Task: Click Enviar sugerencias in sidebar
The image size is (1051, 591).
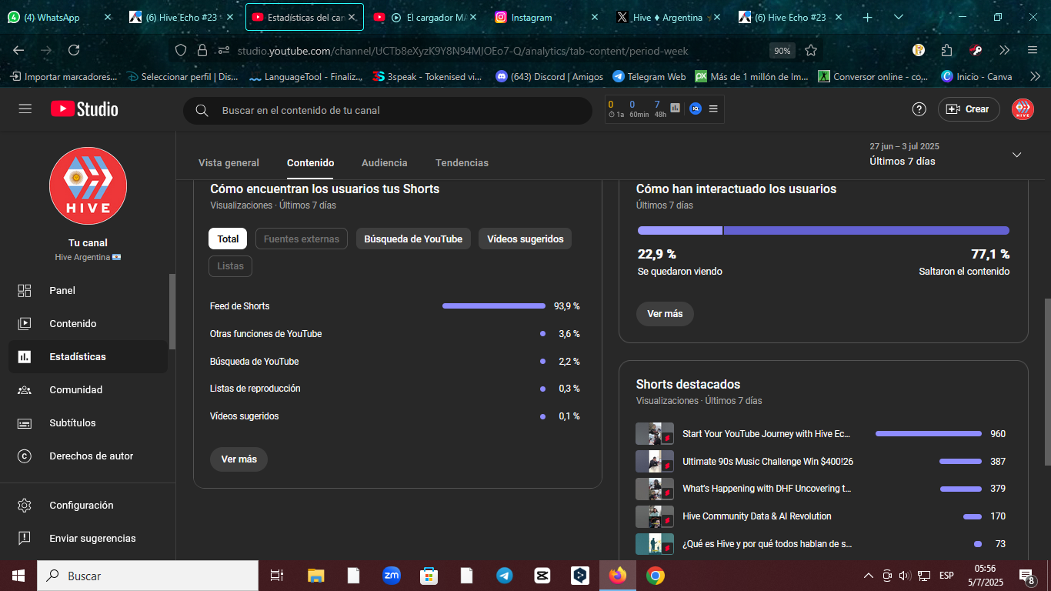Action: coord(88,538)
